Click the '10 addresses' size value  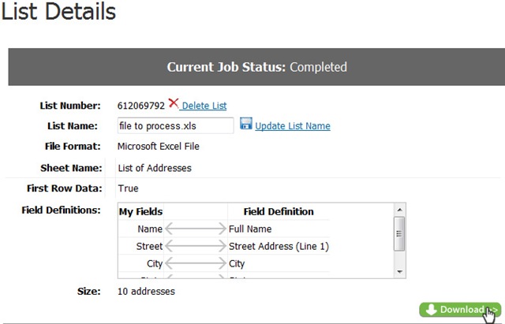coord(146,291)
